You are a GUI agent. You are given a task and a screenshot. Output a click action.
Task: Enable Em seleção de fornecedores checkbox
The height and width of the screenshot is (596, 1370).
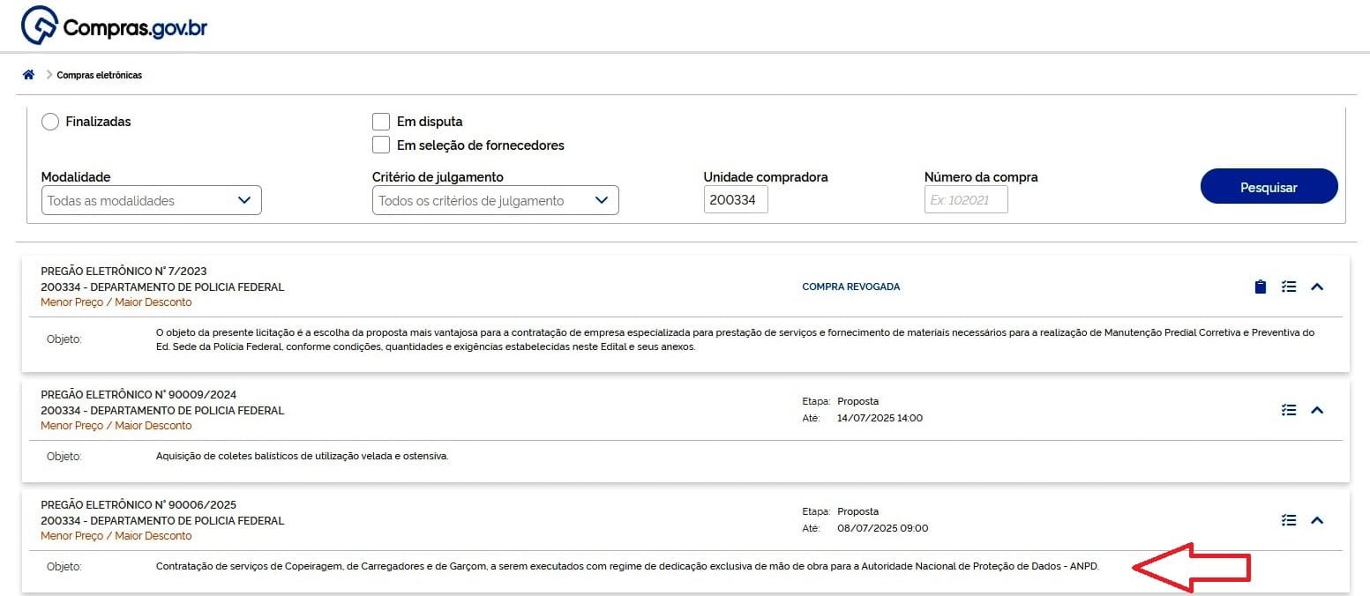click(381, 145)
